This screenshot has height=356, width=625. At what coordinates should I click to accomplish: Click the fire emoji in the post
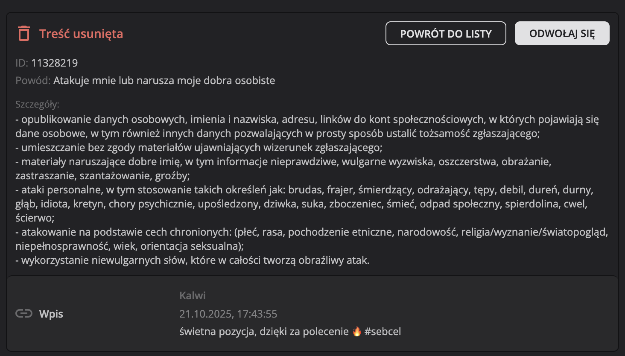[356, 332]
